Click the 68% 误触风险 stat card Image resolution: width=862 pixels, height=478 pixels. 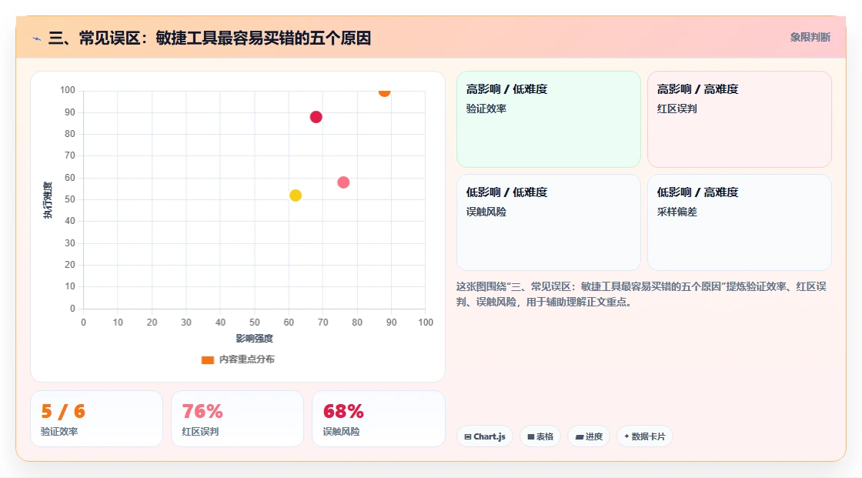(x=378, y=419)
